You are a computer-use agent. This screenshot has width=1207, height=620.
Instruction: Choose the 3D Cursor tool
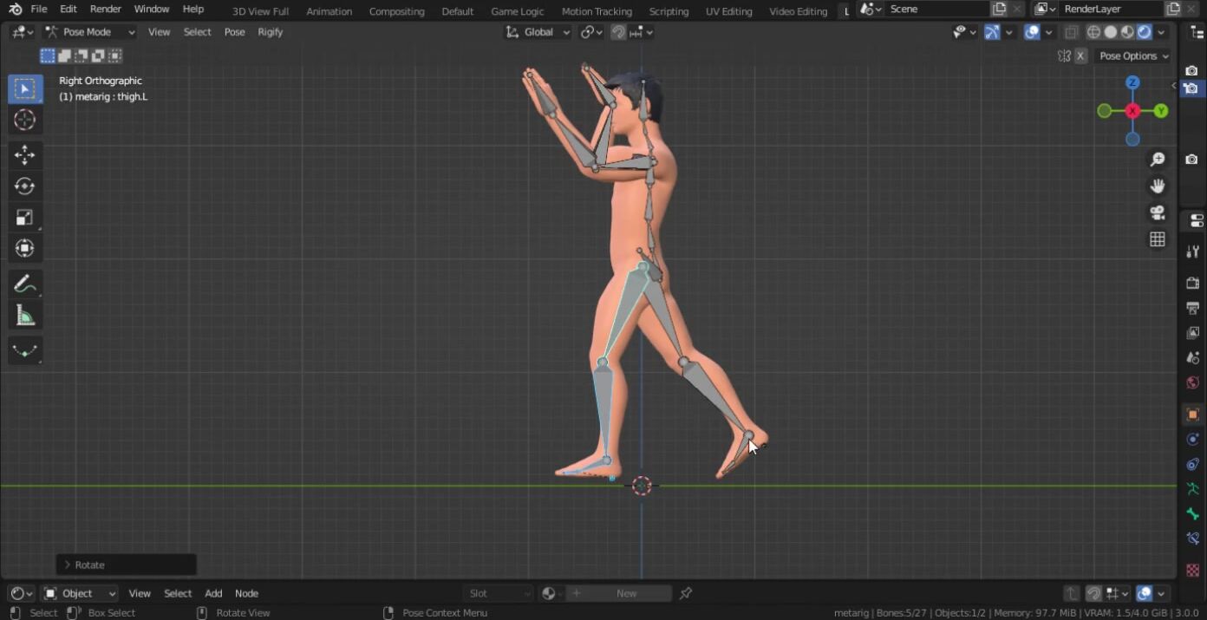(x=24, y=120)
